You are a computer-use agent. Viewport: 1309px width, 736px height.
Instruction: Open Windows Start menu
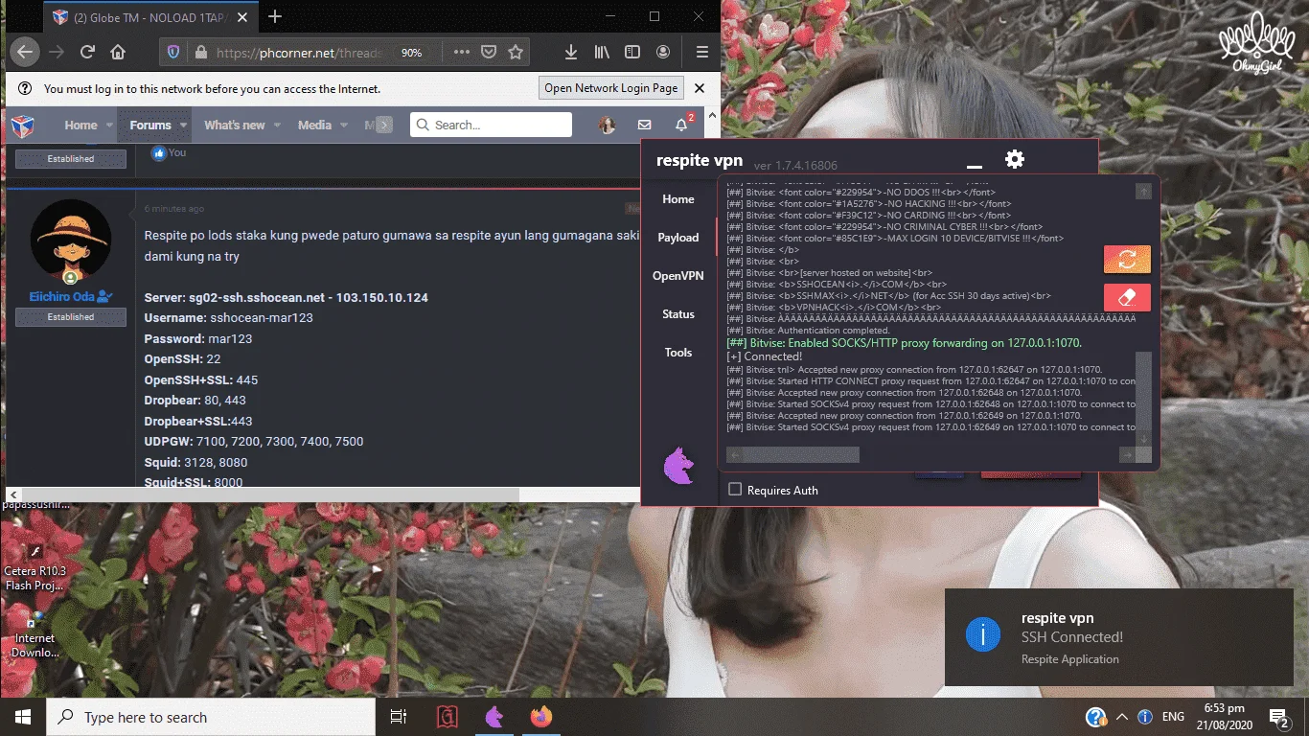(x=23, y=717)
